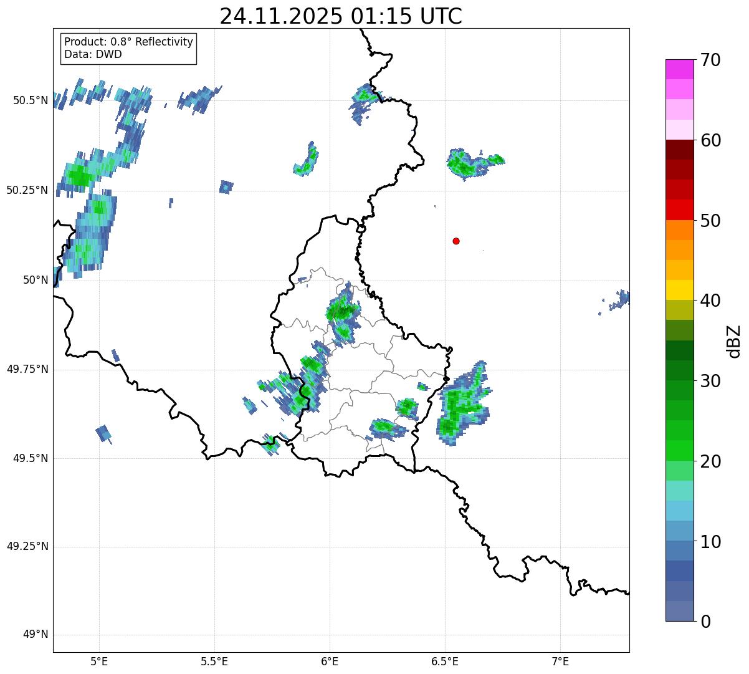Click the "Data: DWD" text
This screenshot has width=749, height=674.
pos(93,54)
